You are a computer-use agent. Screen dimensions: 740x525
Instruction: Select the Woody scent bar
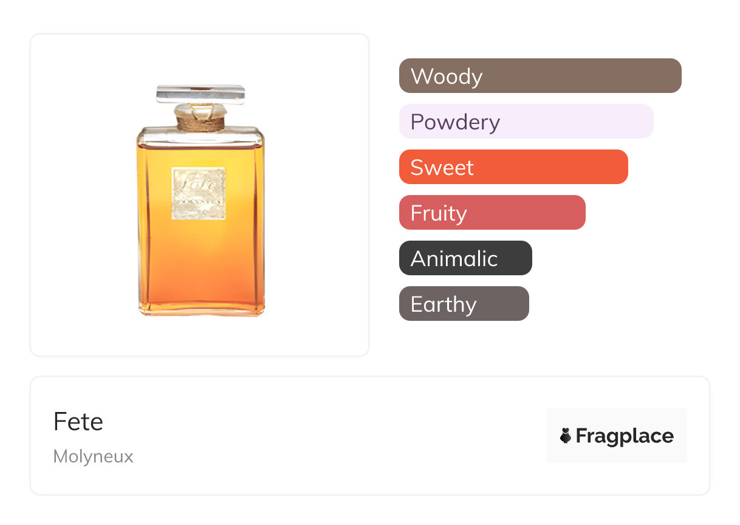[540, 76]
